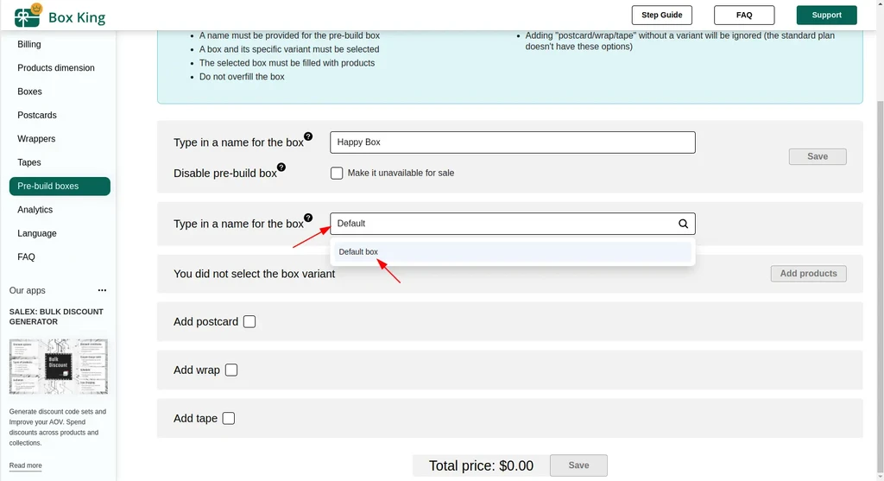Click help icon beside the Default search label
This screenshot has height=481, width=884.
coord(308,218)
